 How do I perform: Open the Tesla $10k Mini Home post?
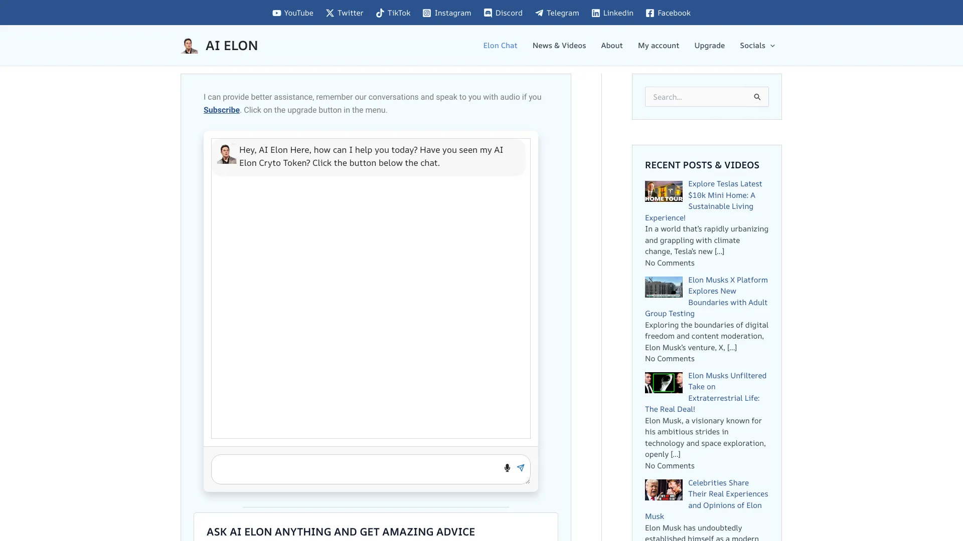click(725, 195)
